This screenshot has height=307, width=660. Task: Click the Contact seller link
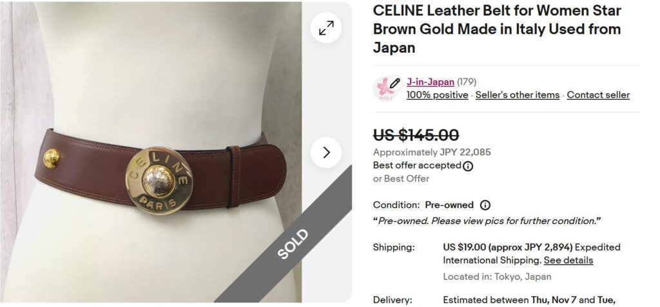pos(598,95)
